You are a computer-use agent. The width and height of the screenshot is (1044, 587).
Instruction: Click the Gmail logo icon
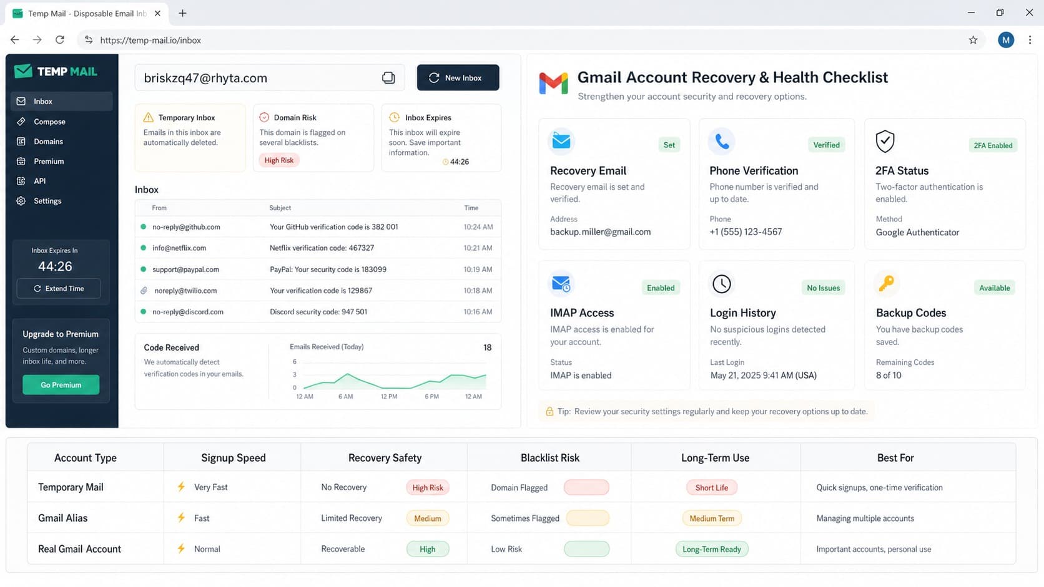point(553,84)
